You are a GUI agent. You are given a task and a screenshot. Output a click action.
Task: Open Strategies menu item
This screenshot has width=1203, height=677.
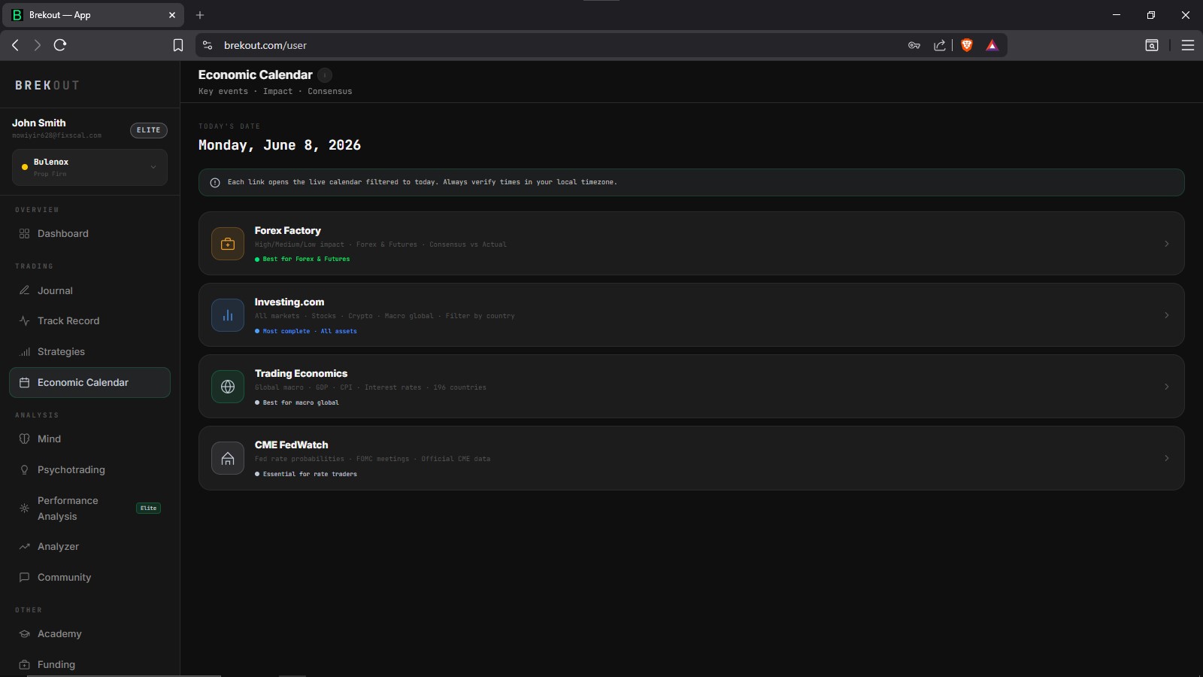point(89,352)
